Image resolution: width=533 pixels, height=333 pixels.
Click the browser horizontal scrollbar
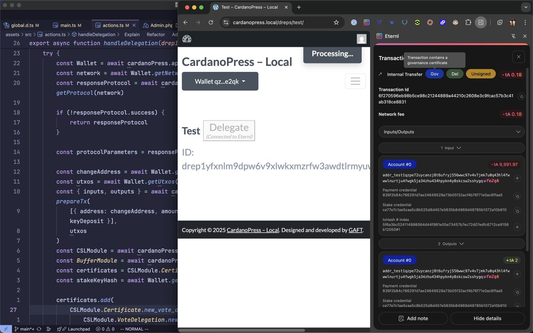(x=242, y=330)
